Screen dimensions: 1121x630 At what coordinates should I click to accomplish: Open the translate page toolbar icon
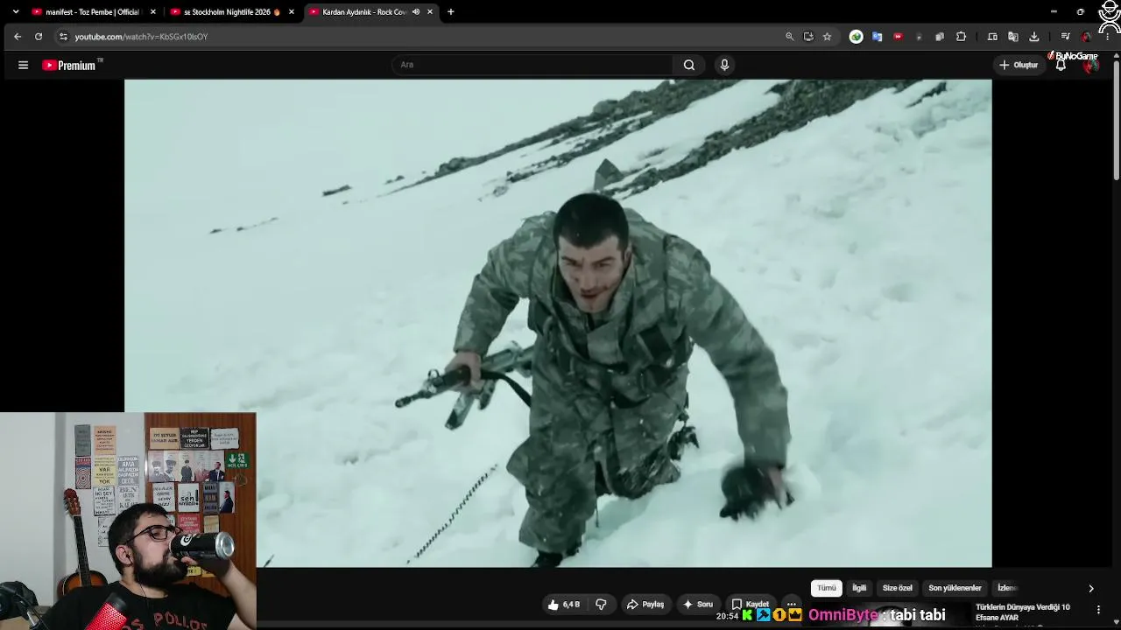1013,37
